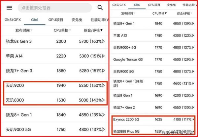Screen dimensions: 198x137
Task: Open the 天玑9000+ 5G entry
Action: point(125,47)
